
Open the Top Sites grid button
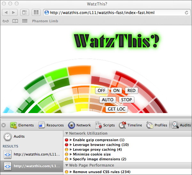click(36, 12)
